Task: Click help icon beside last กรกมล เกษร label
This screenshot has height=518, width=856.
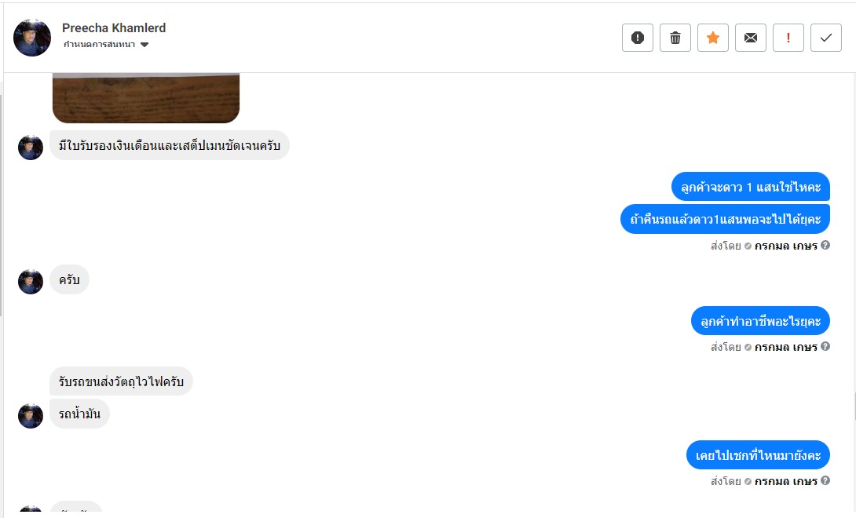Action: (x=825, y=480)
